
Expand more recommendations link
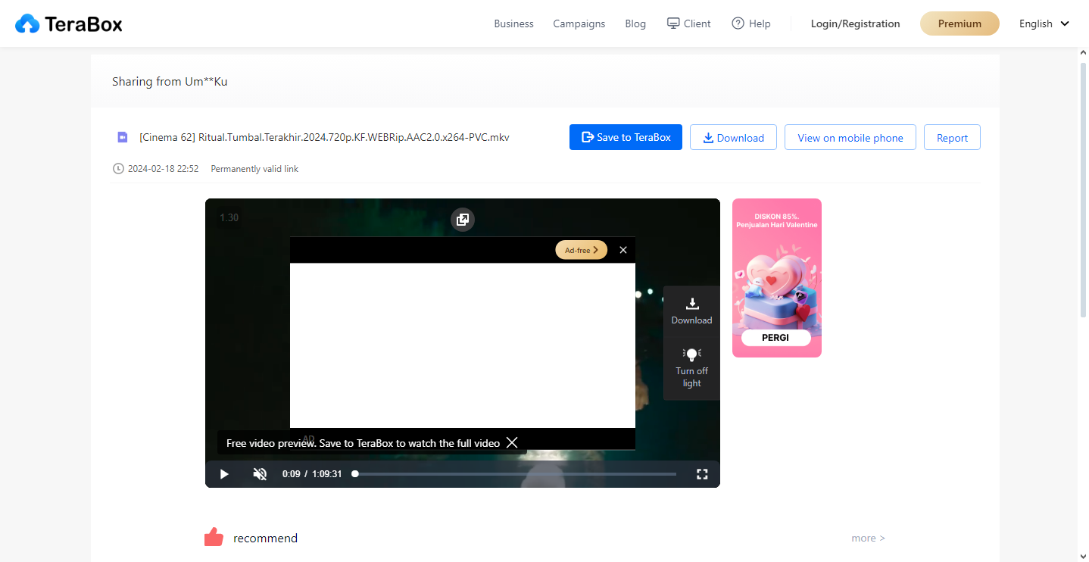point(868,538)
